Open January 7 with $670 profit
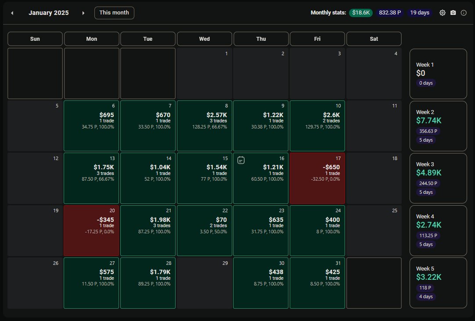The width and height of the screenshot is (475, 321). [148, 126]
